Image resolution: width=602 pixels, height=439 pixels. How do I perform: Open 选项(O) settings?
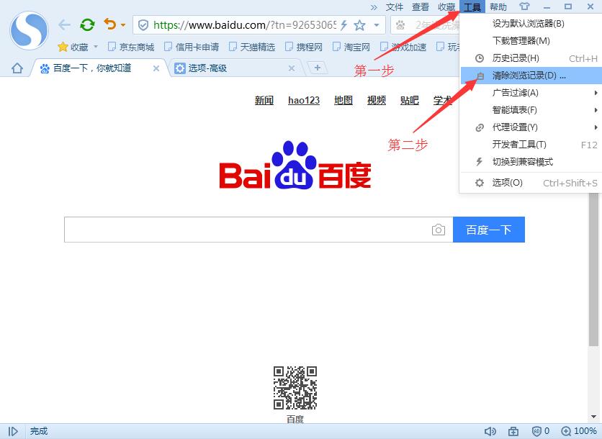(x=531, y=183)
